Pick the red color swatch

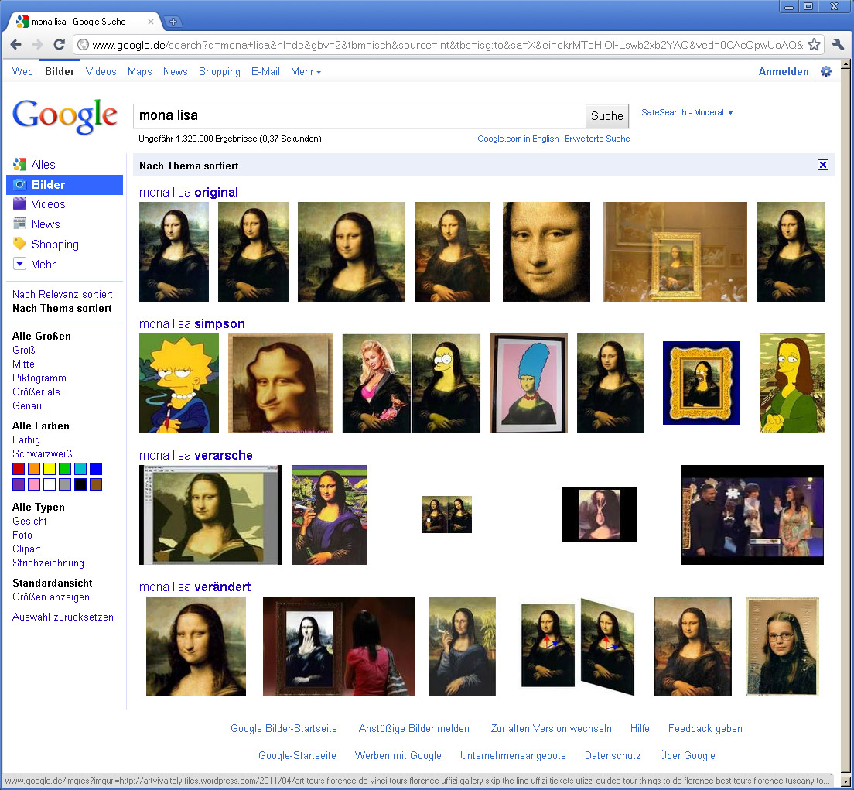[x=19, y=469]
